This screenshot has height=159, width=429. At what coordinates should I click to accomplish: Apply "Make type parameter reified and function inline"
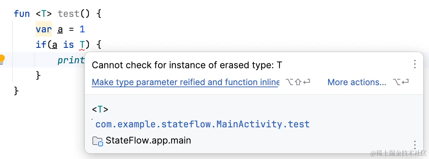pos(186,82)
